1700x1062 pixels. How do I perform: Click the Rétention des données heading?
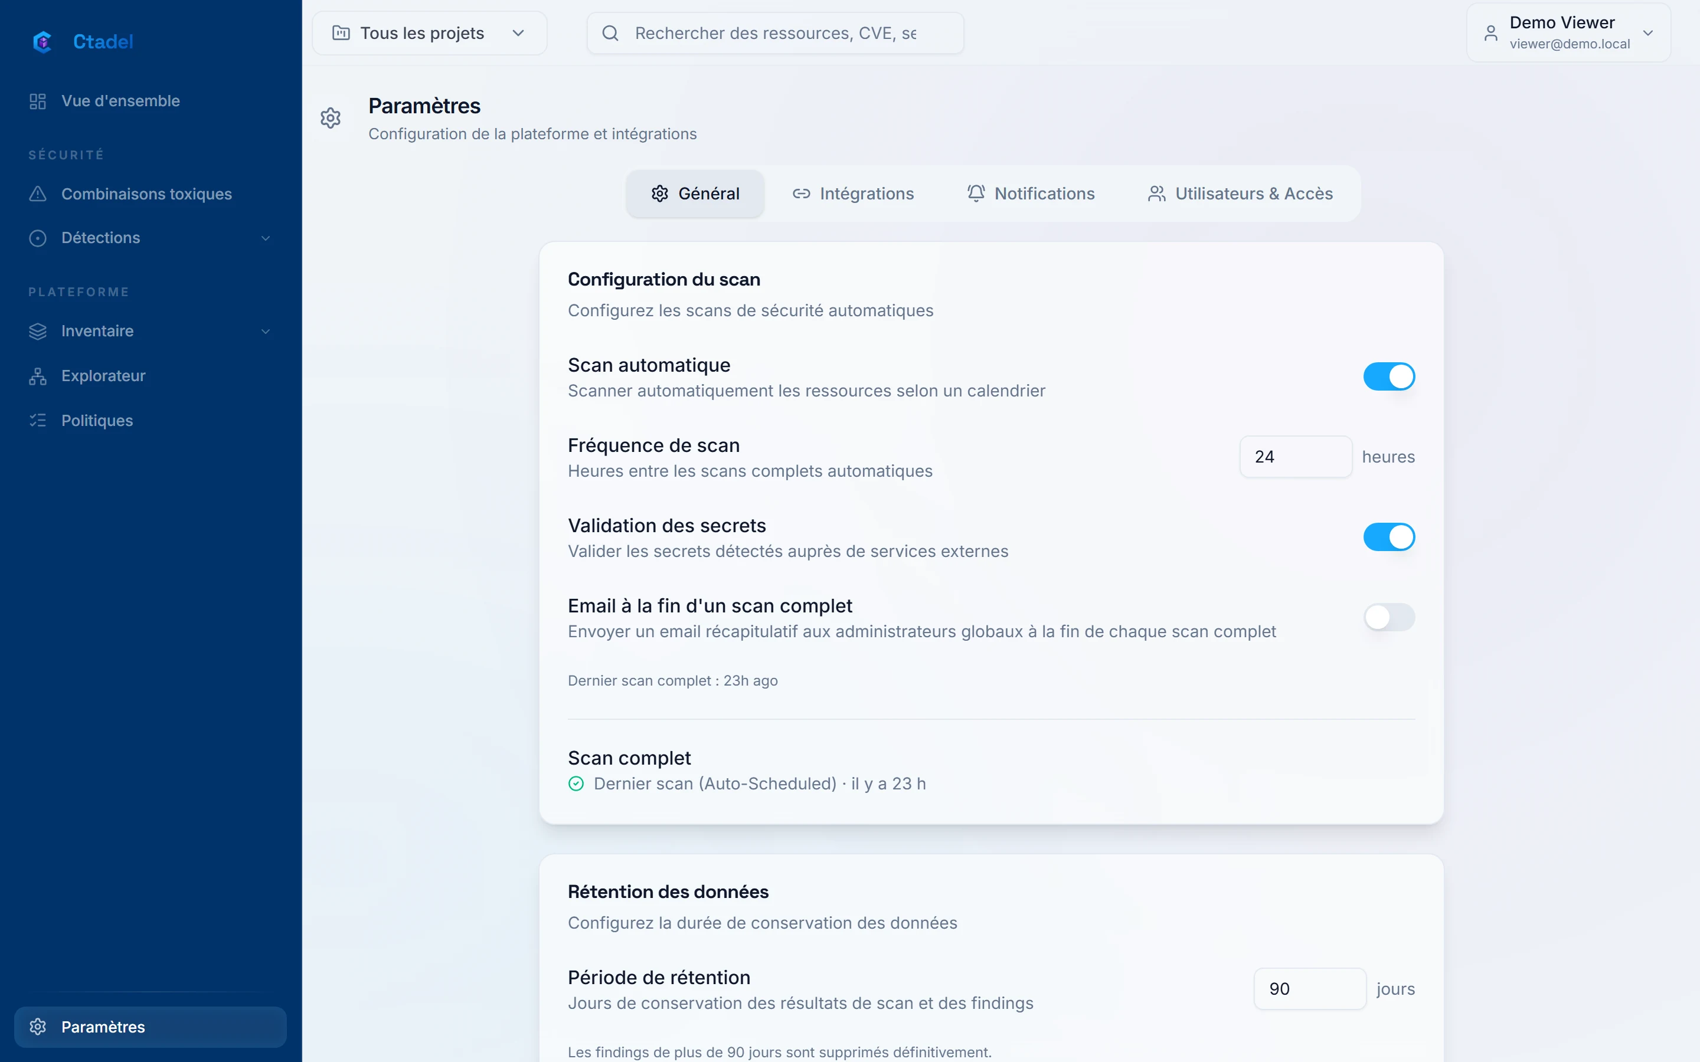[x=668, y=892]
